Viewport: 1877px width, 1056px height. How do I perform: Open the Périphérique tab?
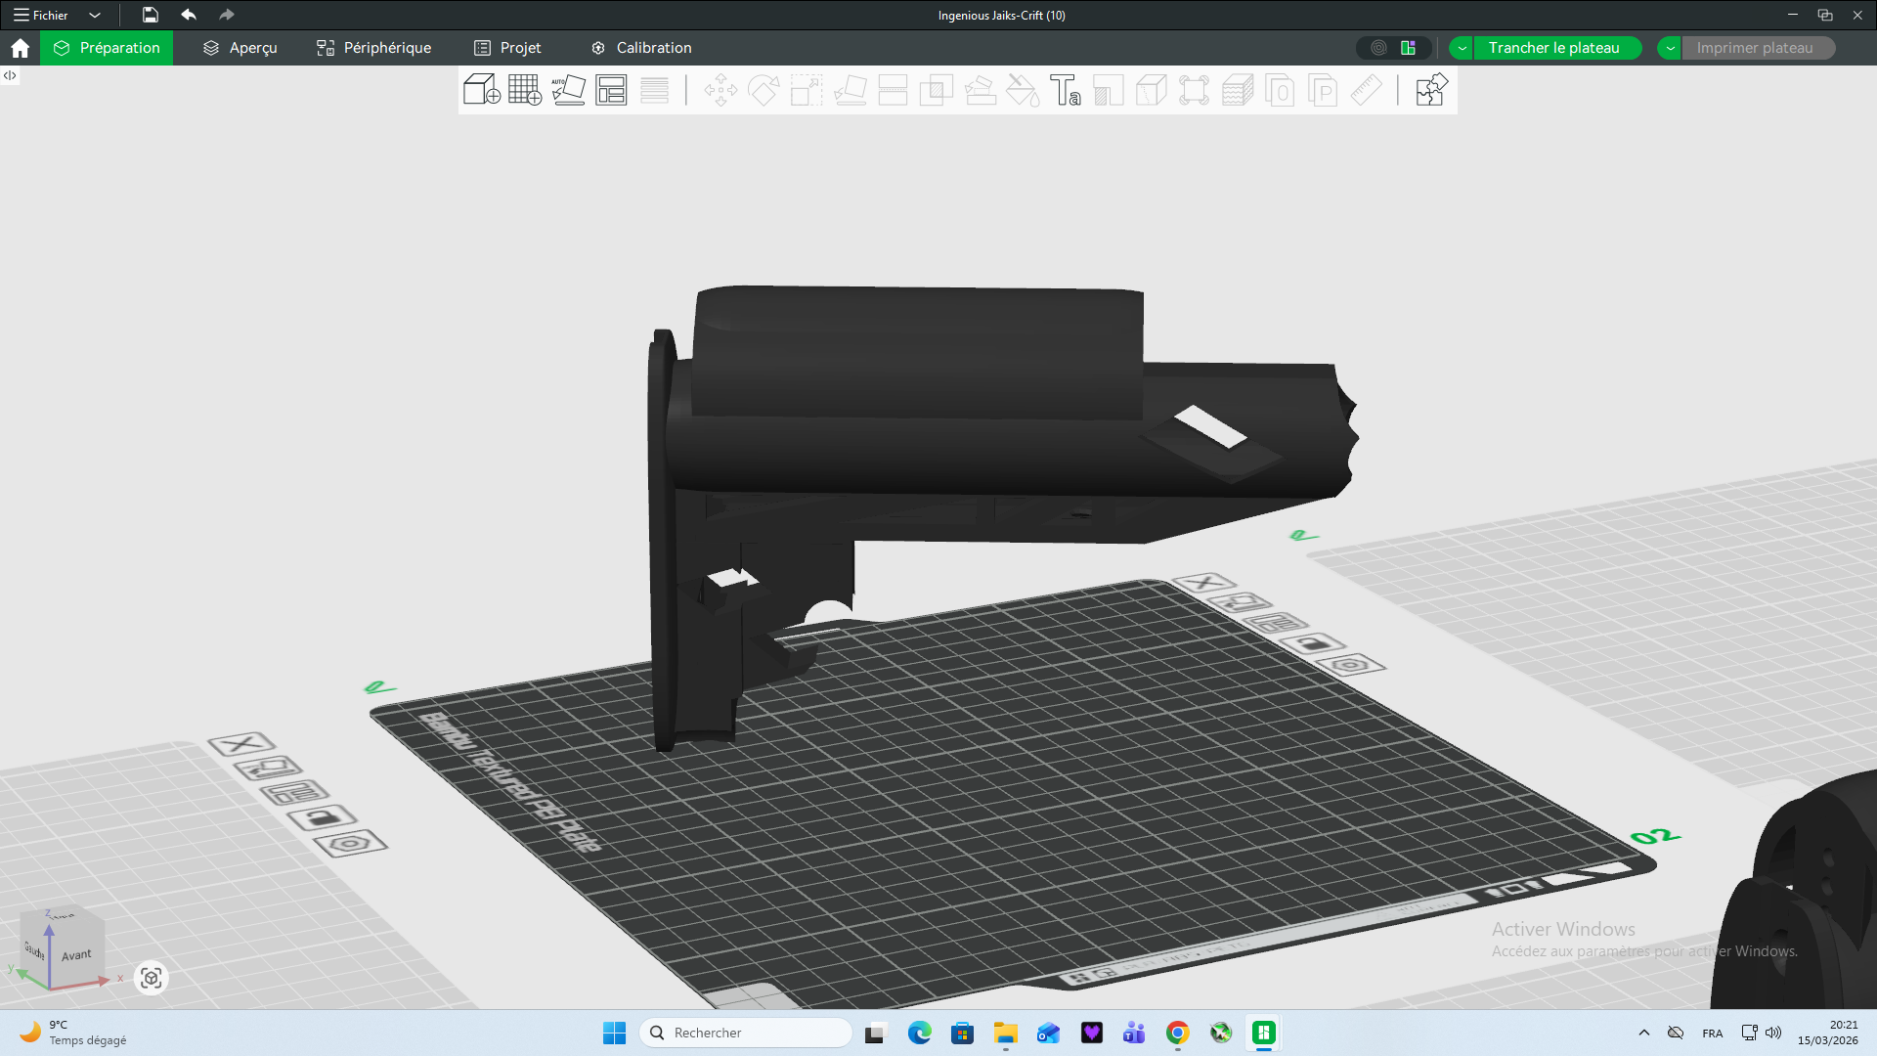click(x=374, y=48)
